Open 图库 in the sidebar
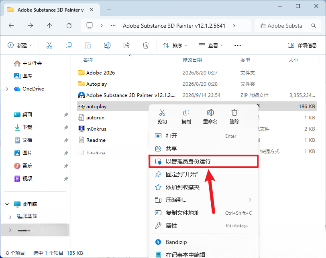 tap(23, 76)
